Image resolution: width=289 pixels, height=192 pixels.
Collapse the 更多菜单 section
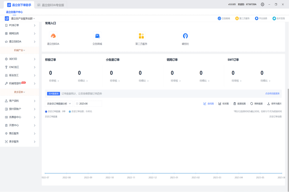[20, 92]
